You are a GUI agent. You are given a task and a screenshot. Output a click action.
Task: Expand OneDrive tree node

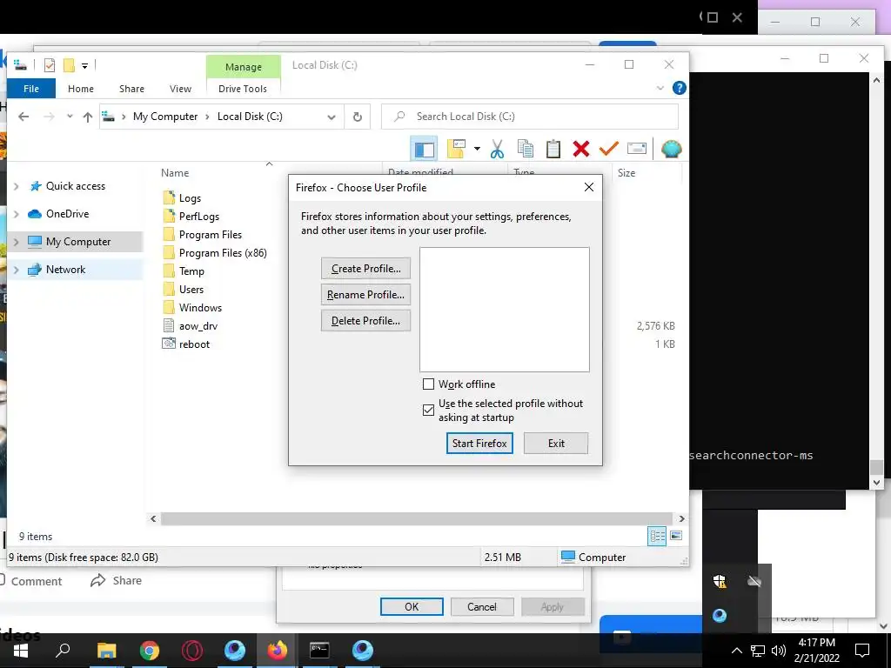point(16,214)
